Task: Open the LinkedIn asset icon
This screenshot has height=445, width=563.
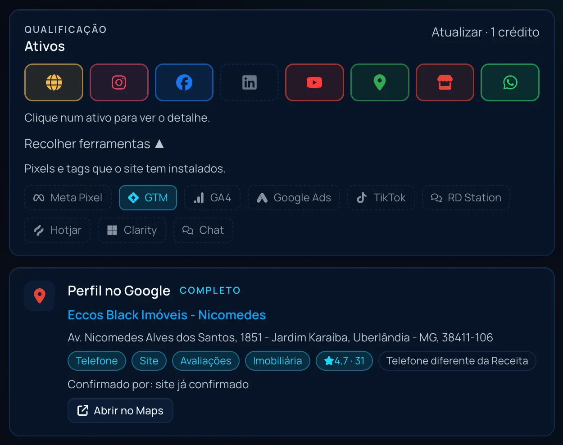Action: click(x=249, y=82)
